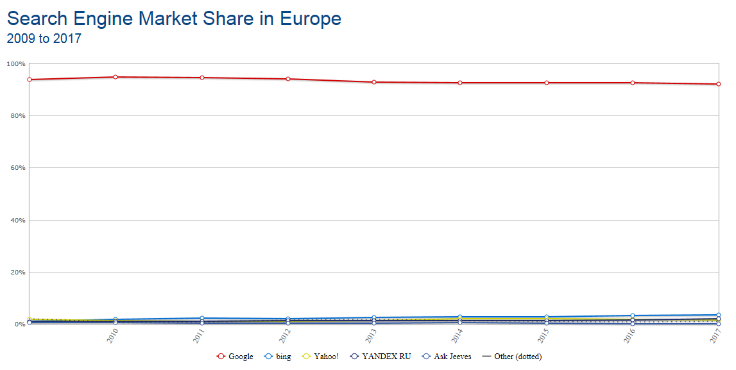Click the '2009 to 2017' subtitle

(44, 38)
